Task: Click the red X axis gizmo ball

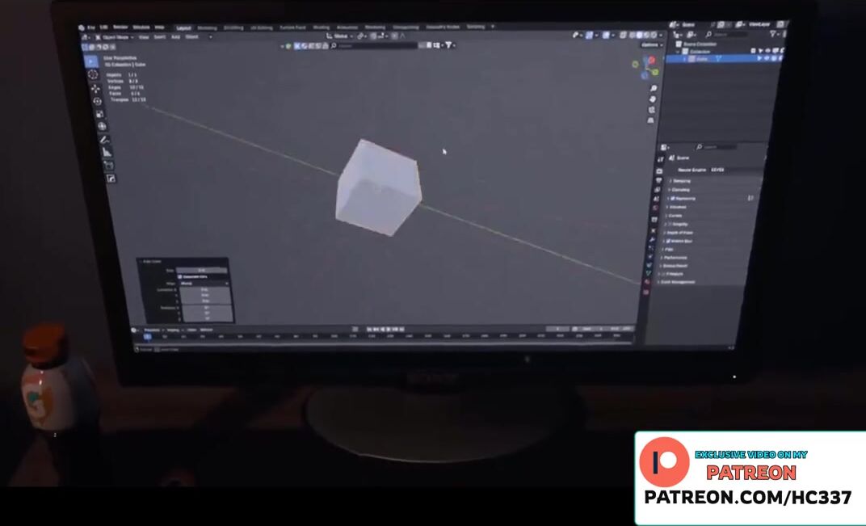Action: click(x=651, y=61)
